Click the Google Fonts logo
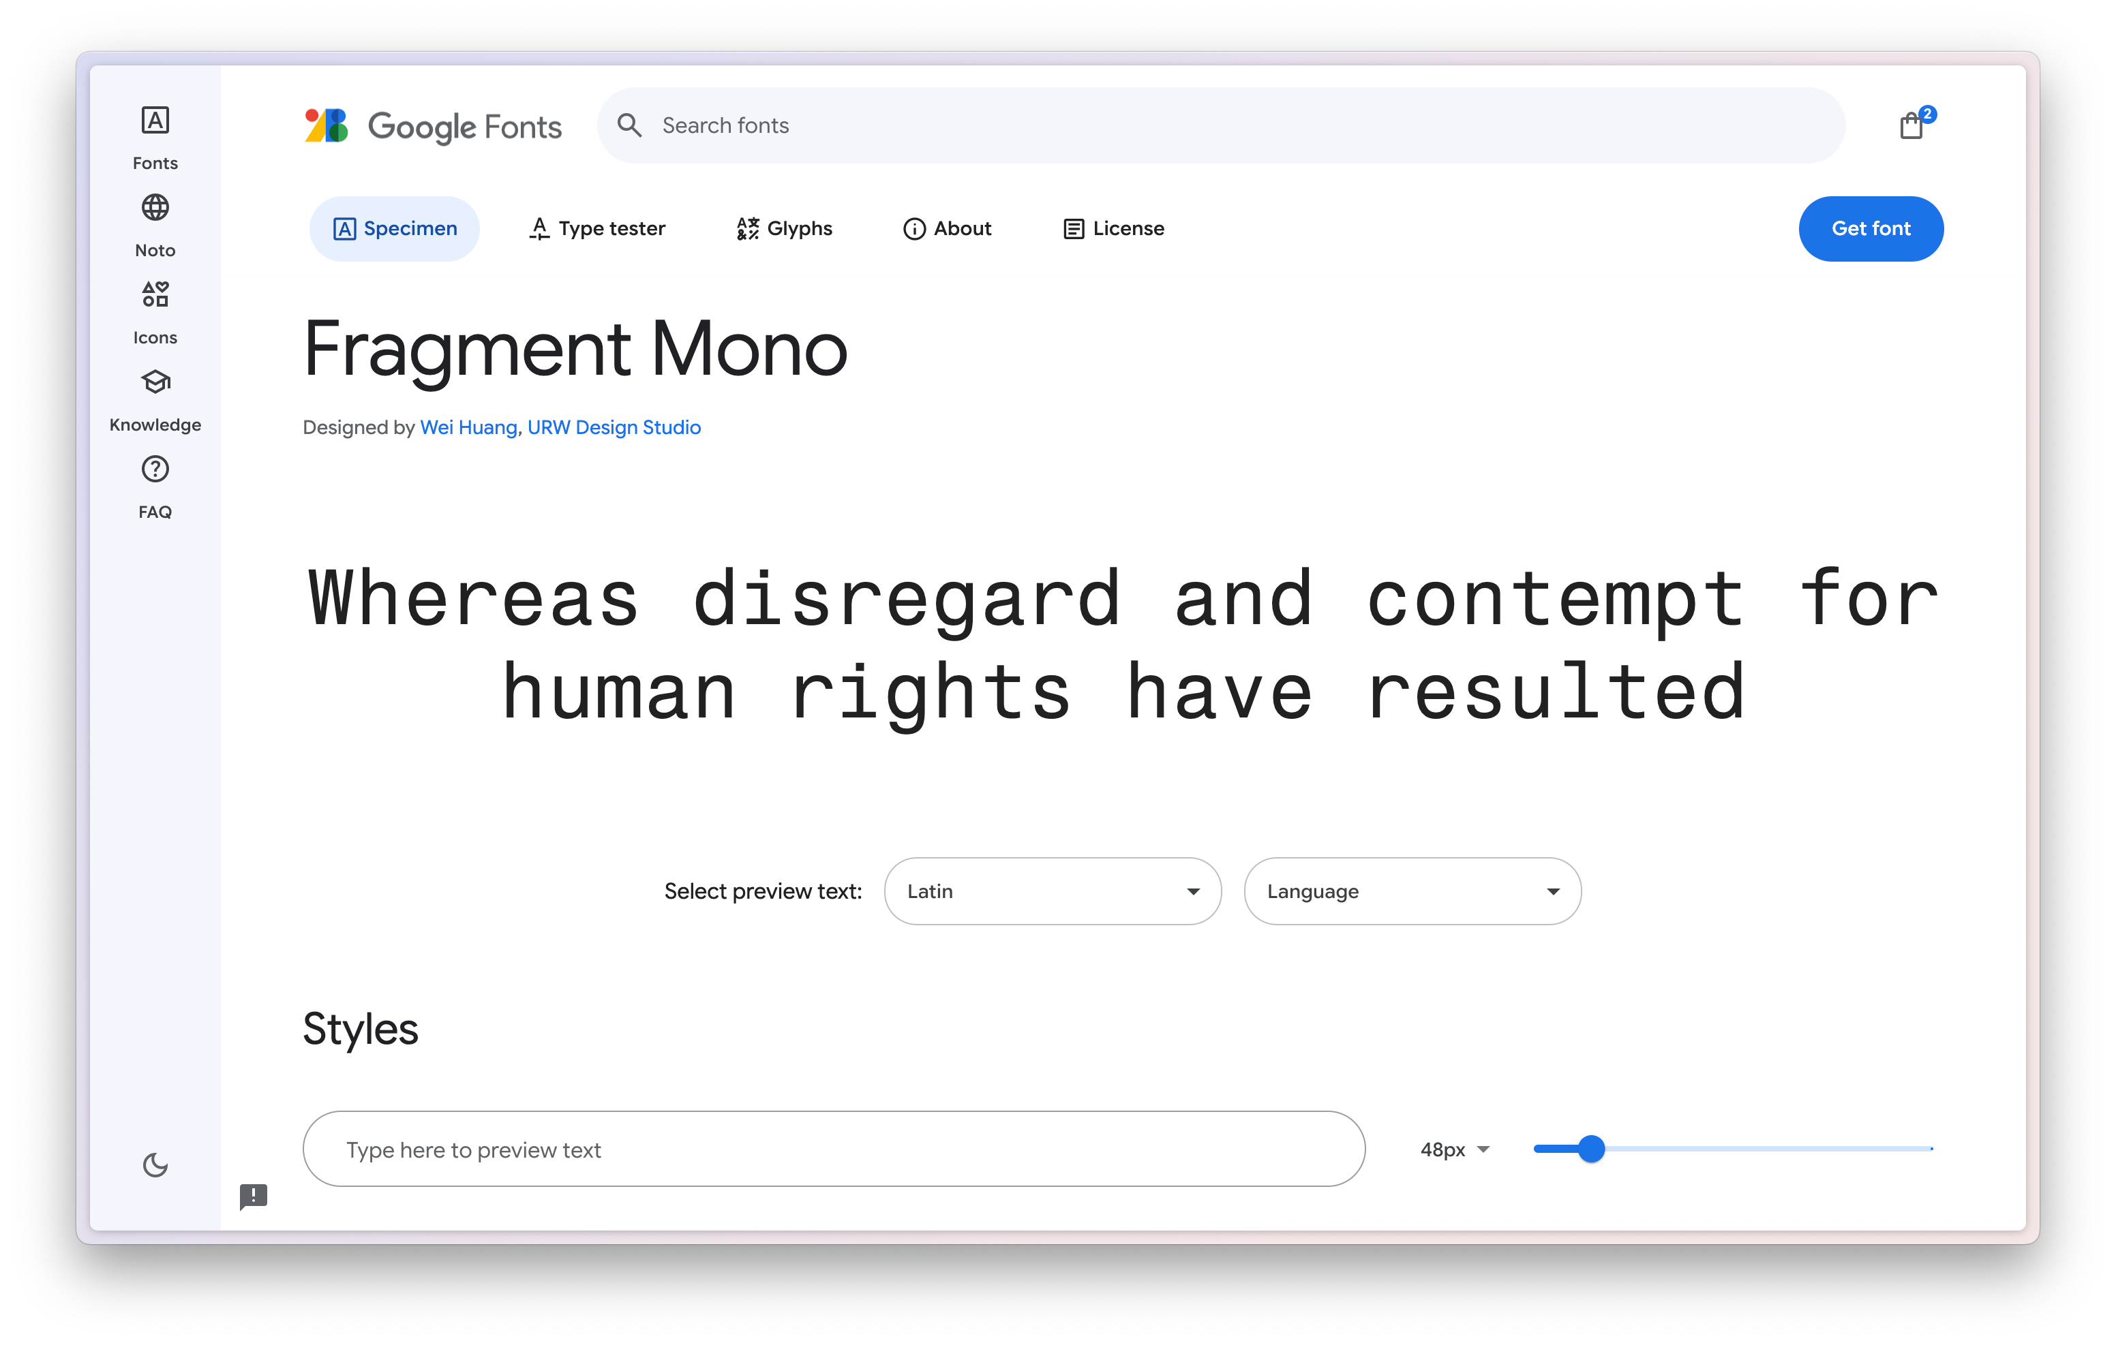 (x=432, y=125)
